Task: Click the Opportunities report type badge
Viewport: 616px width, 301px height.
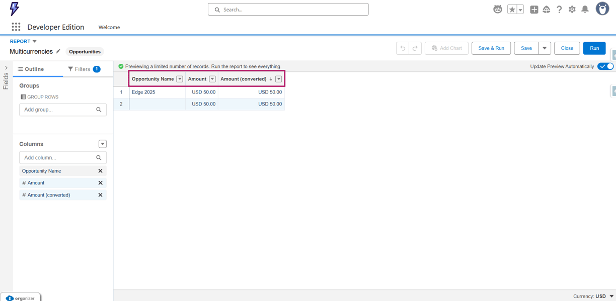Action: pyautogui.click(x=85, y=52)
